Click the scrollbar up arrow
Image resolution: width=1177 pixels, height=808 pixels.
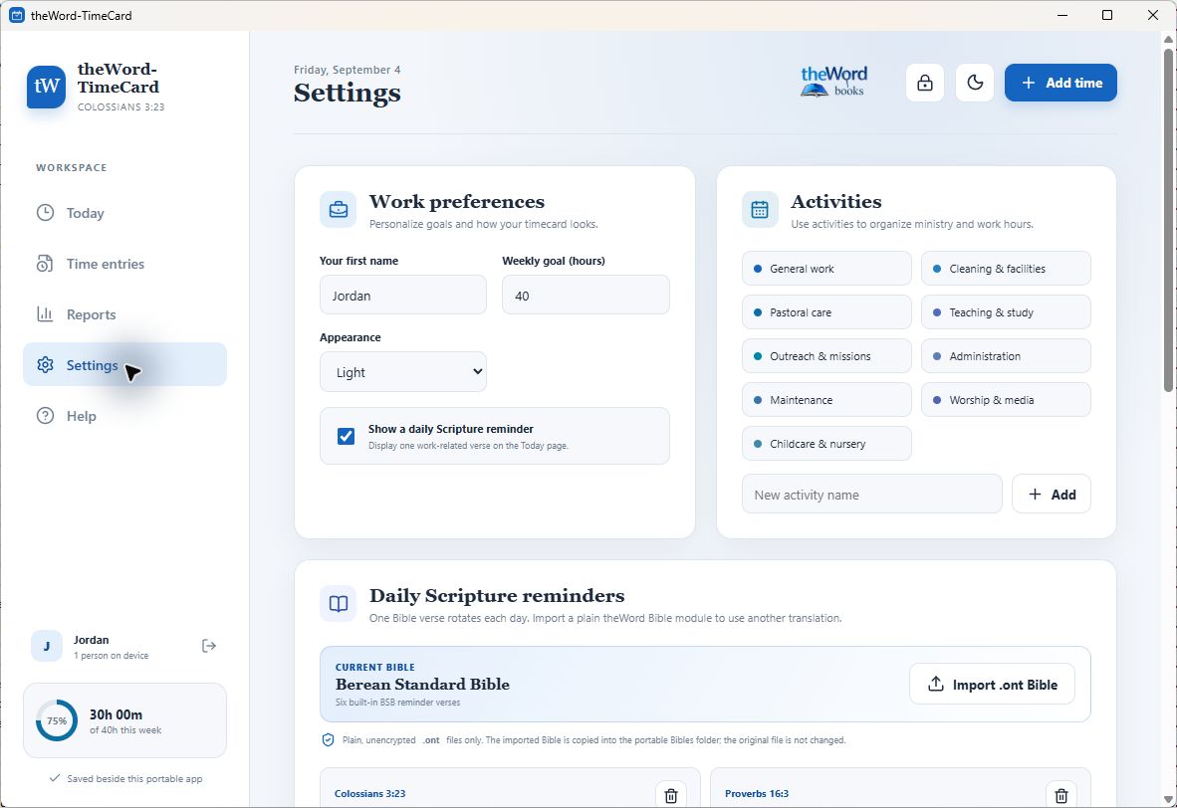[x=1169, y=38]
